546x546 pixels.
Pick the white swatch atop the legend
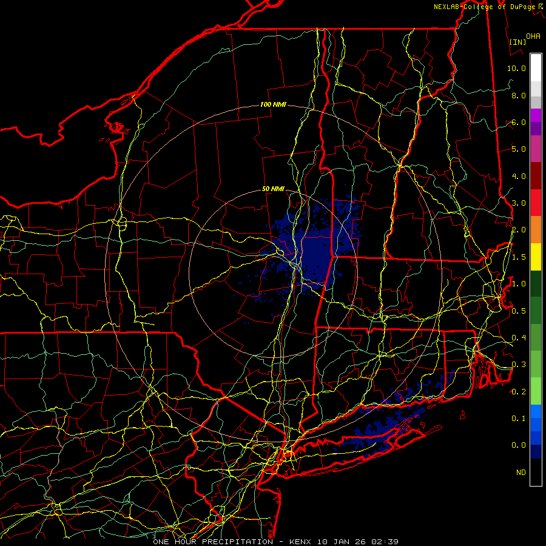(x=536, y=68)
